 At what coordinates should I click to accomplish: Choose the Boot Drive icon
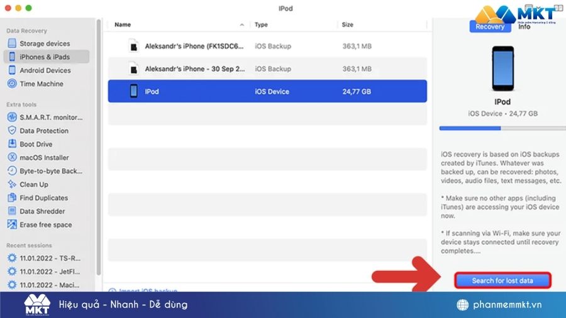point(12,143)
